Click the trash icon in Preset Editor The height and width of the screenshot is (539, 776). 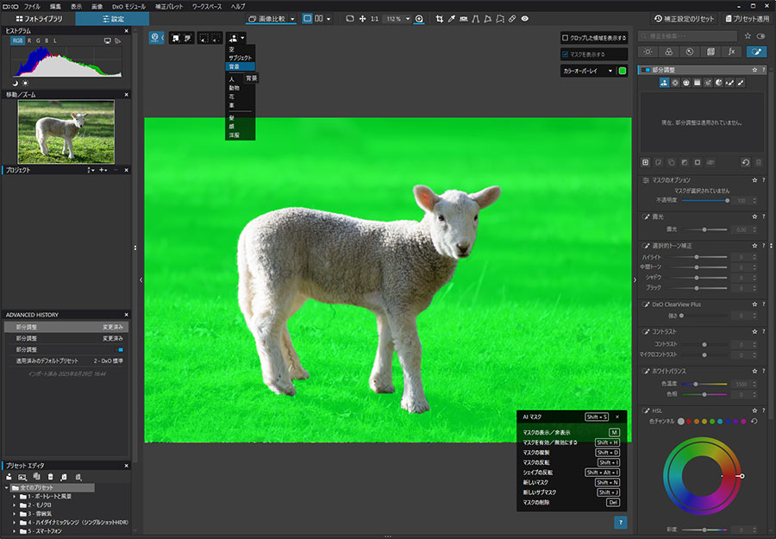[50, 477]
